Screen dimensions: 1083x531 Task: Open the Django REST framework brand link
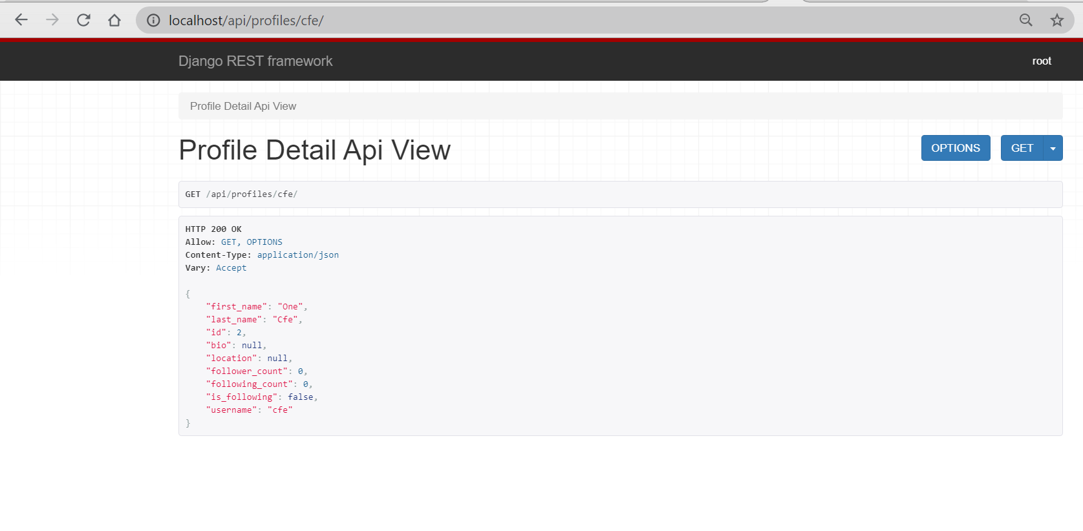point(255,61)
